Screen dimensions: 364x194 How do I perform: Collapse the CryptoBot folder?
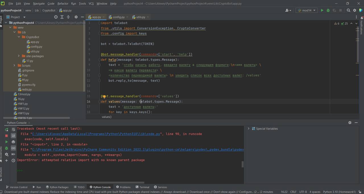coord(19,37)
